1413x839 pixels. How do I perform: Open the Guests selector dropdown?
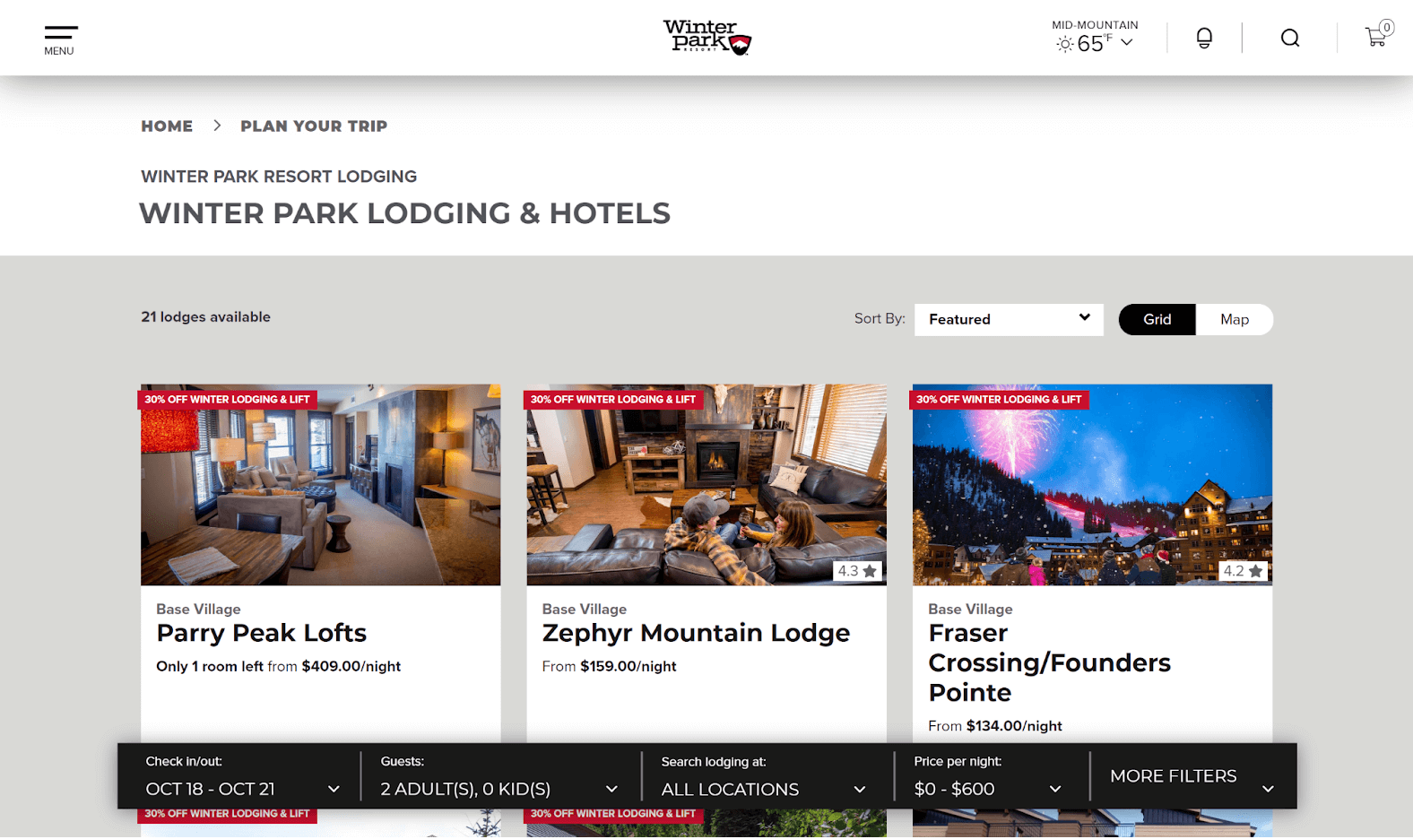pos(500,776)
